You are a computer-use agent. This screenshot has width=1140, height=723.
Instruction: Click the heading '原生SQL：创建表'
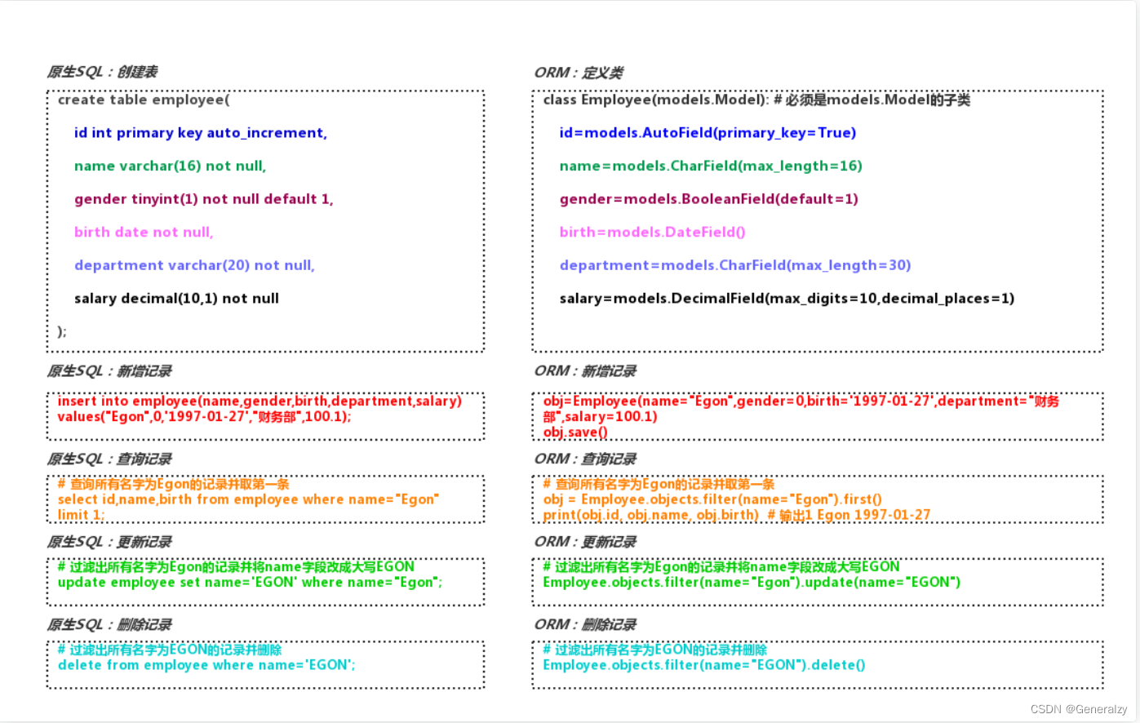click(103, 72)
